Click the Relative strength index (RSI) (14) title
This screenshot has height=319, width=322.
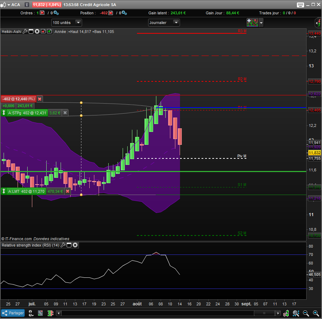click(30, 245)
